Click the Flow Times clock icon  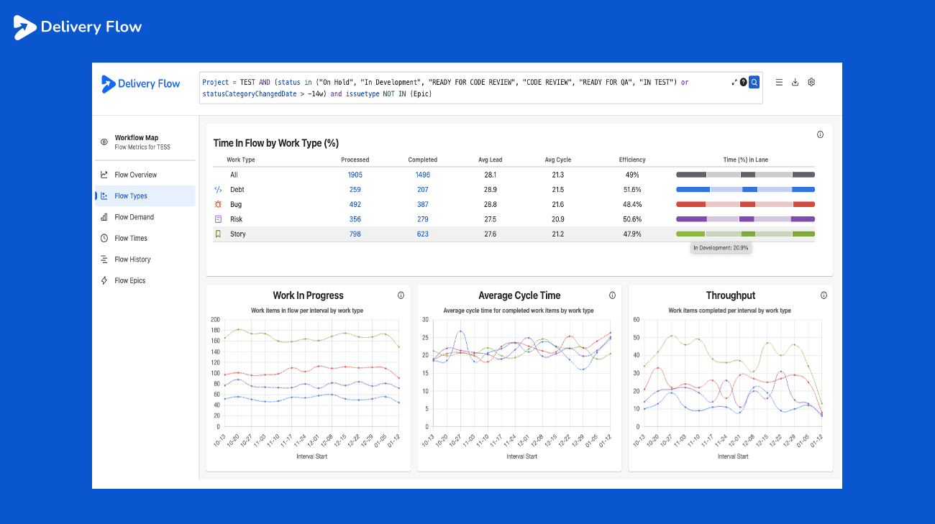coord(104,238)
